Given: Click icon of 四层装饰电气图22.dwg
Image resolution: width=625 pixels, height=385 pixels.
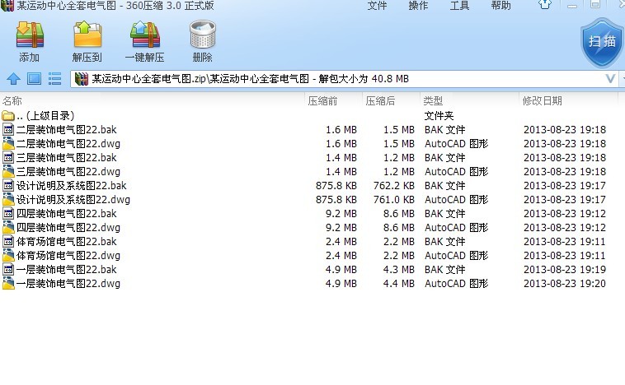Looking at the screenshot, I should coord(8,228).
